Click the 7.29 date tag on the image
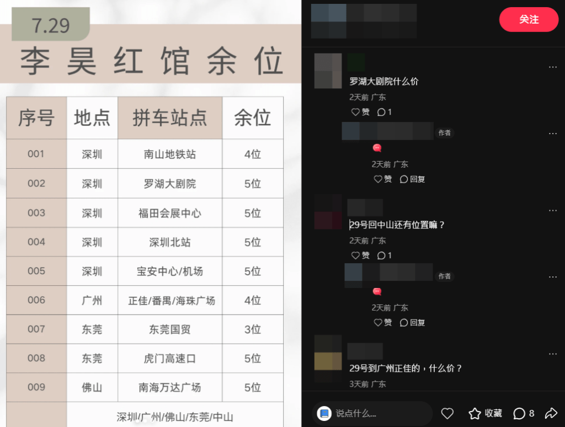This screenshot has height=427, width=565. click(50, 25)
